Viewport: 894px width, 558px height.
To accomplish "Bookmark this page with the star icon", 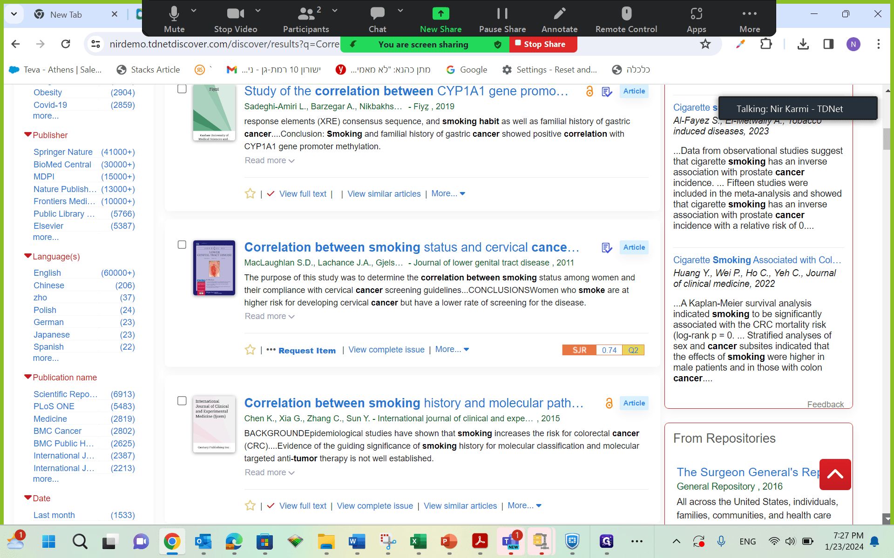I will (705, 44).
